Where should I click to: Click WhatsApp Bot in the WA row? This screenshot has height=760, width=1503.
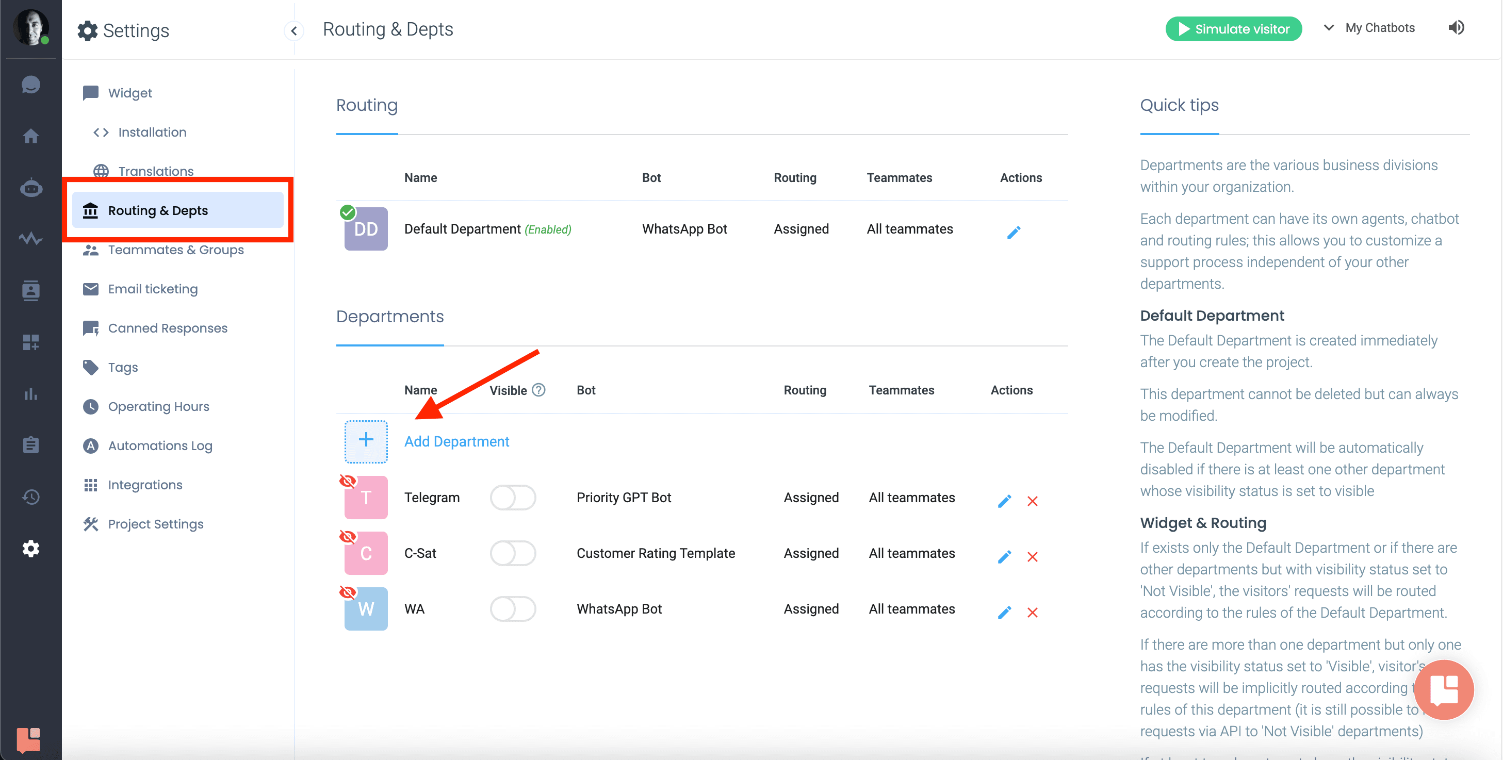coord(619,608)
